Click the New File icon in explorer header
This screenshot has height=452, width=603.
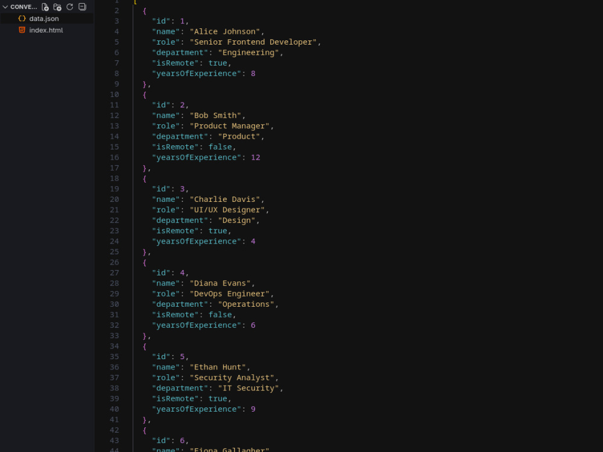tap(45, 7)
